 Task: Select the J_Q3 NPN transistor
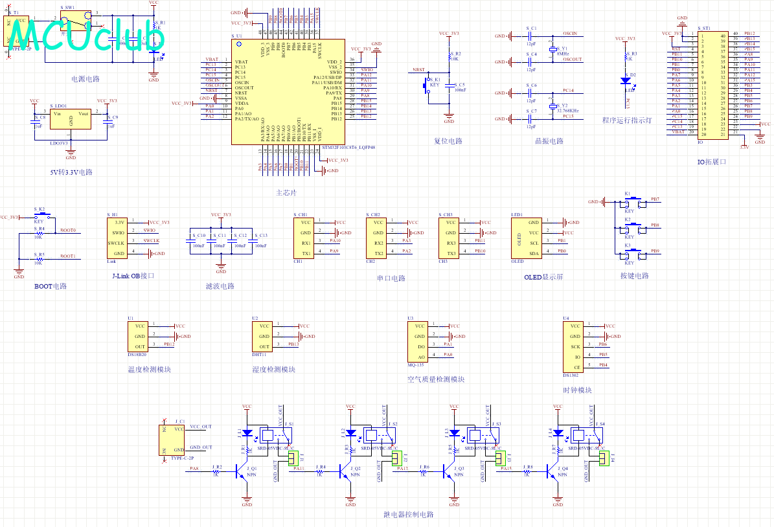point(450,472)
